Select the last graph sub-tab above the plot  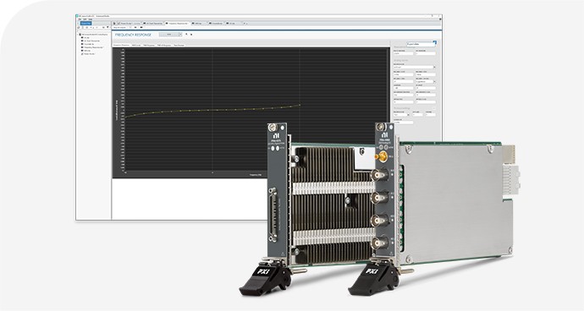(x=179, y=45)
